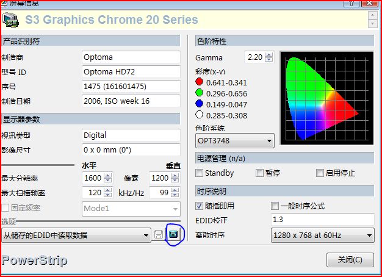Increase vertical max resolution 1200
The width and height of the screenshot is (382, 277).
(x=175, y=176)
